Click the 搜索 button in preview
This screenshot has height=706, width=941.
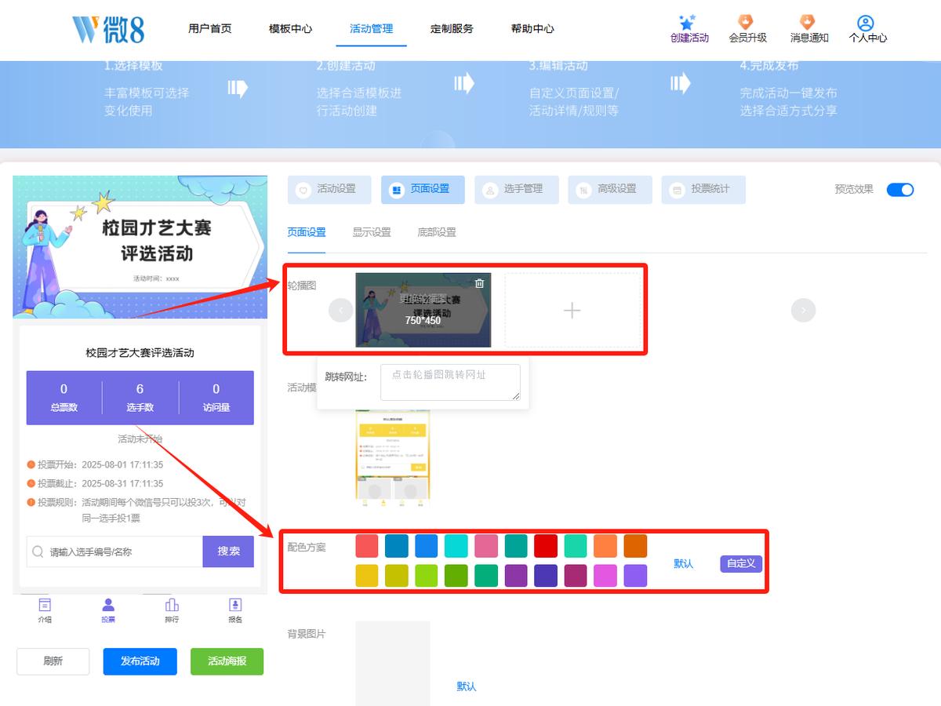click(228, 551)
